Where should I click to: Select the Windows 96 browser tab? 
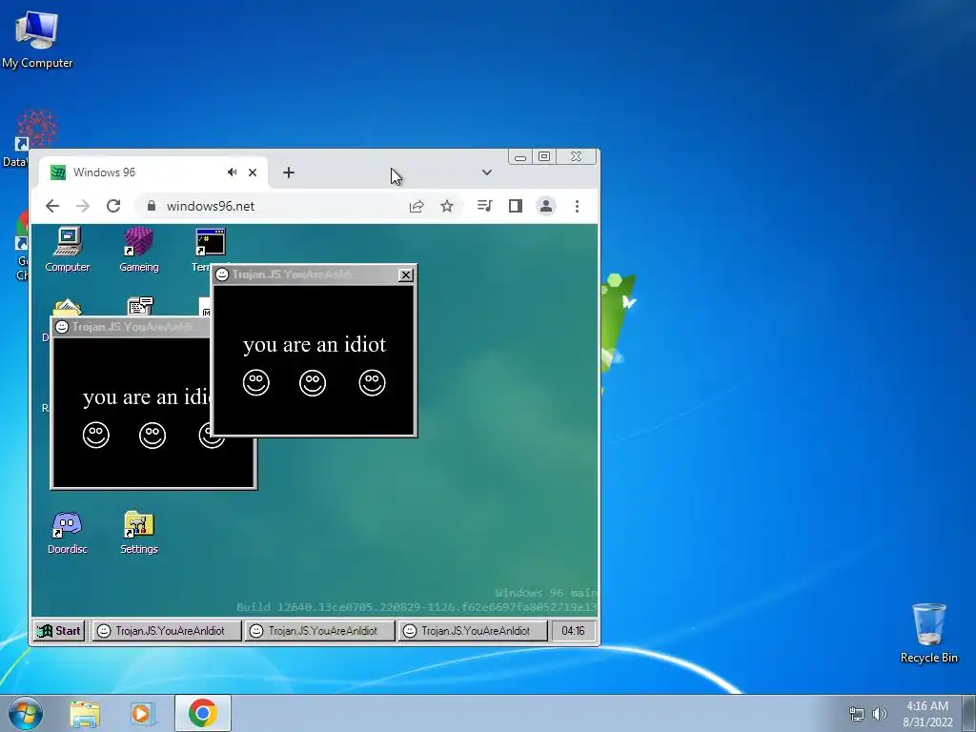pos(153,173)
